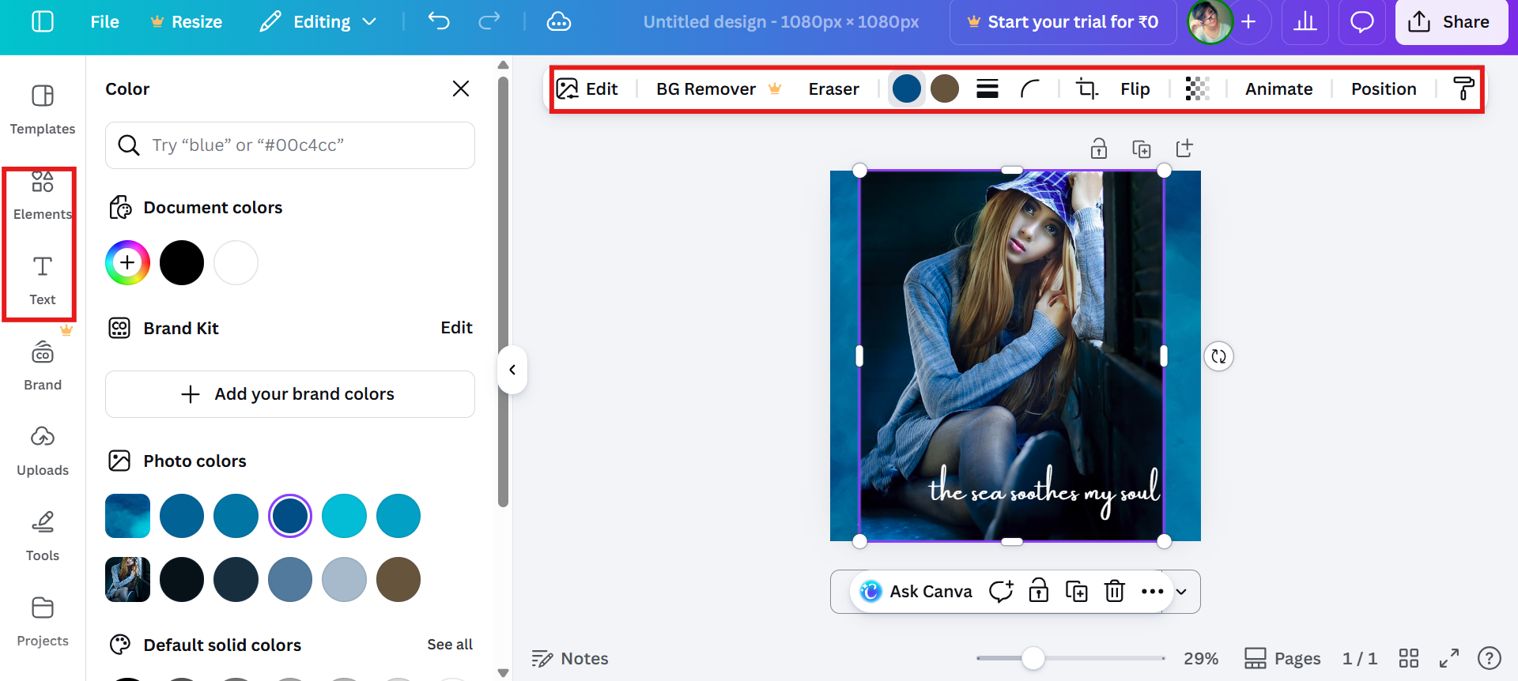
Task: Select the black document color
Action: pyautogui.click(x=182, y=263)
